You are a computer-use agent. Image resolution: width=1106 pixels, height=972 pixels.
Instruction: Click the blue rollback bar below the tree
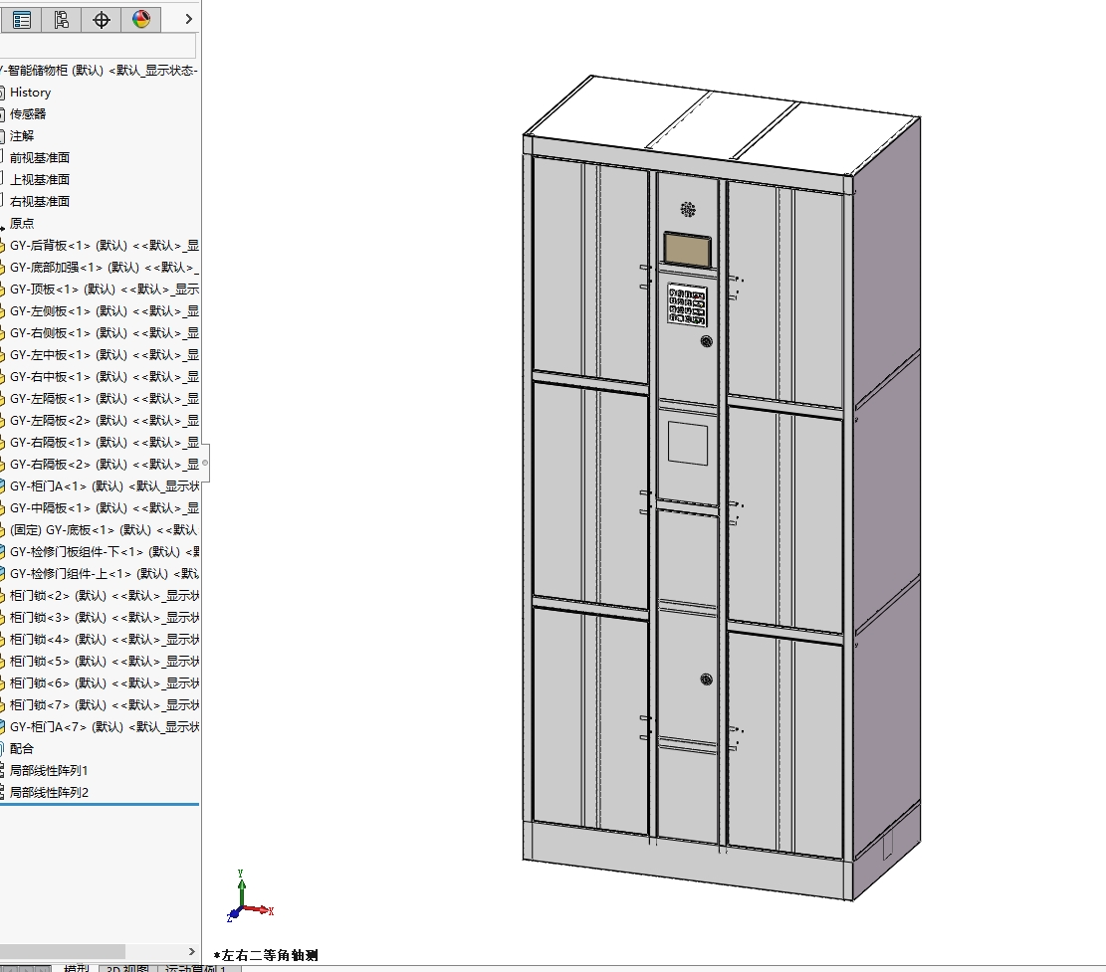tap(100, 804)
